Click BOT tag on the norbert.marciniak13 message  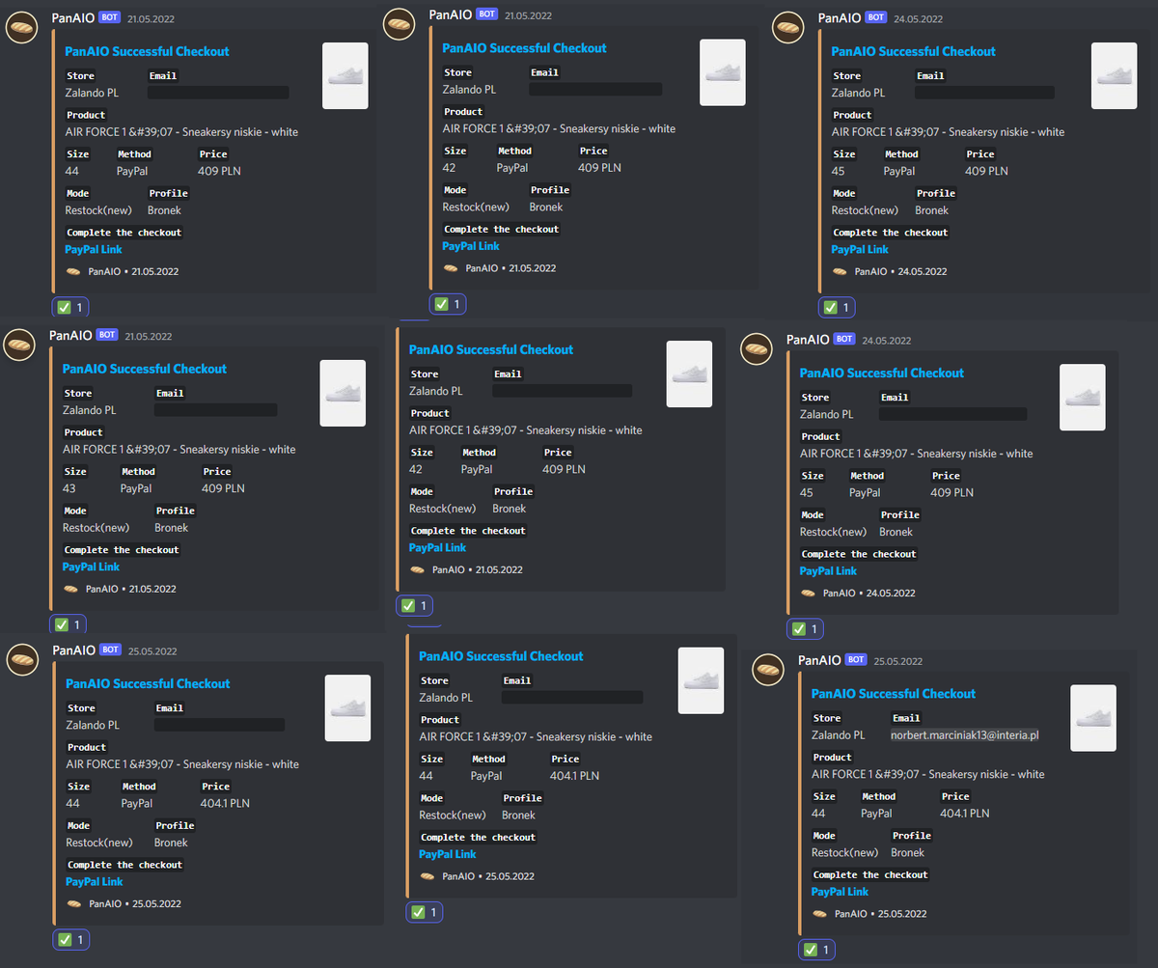[x=856, y=660]
